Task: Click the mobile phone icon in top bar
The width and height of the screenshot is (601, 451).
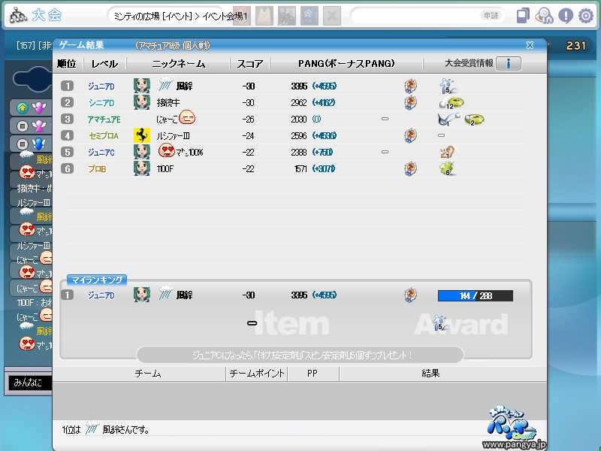Action: 523,15
